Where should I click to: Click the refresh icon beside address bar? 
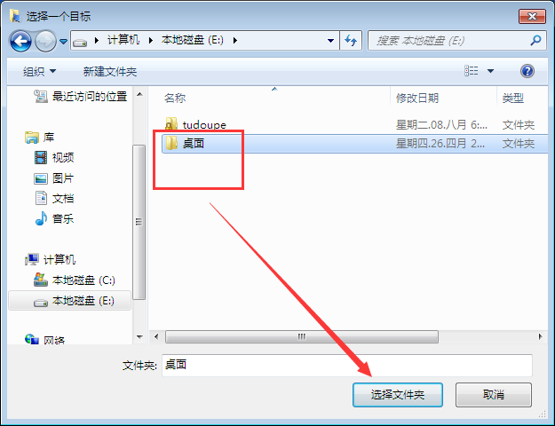351,40
